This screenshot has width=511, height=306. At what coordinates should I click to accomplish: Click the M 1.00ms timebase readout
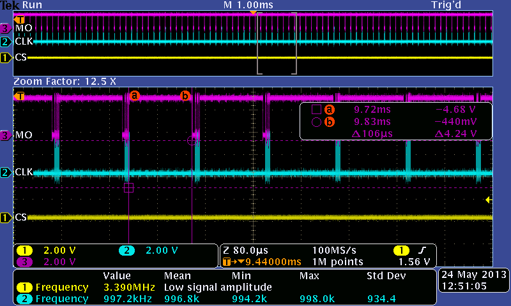click(248, 5)
